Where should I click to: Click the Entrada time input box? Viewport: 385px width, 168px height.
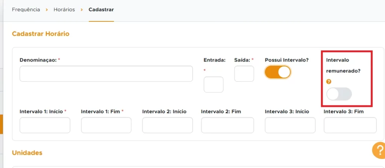tap(214, 84)
